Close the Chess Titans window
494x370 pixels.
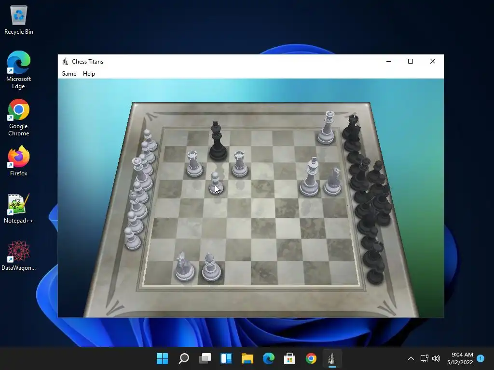click(433, 61)
